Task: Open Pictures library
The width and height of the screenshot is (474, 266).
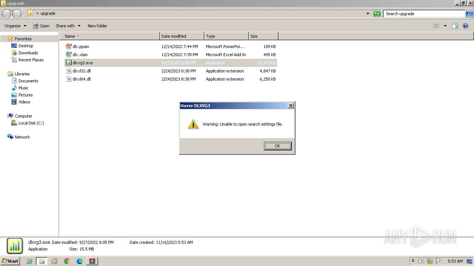Action: (x=26, y=95)
